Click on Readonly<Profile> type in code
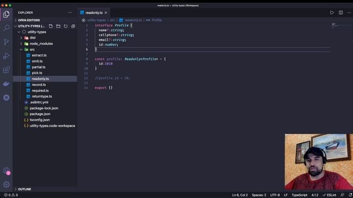This screenshot has height=198, width=353. click(x=141, y=59)
